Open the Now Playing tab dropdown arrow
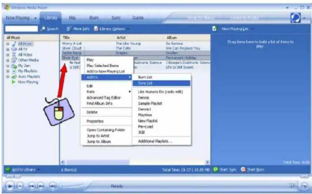Image resolution: width=312 pixels, height=194 pixels. (35, 18)
